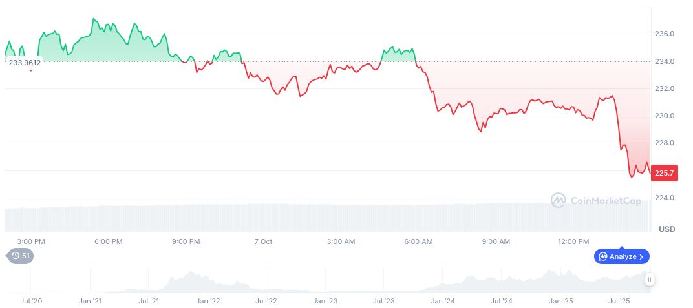
Task: Select Jan '25 on the overview timeline
Action: 560,301
